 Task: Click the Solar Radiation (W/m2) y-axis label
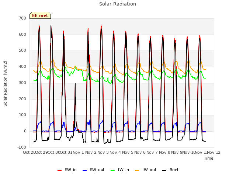click(5, 84)
